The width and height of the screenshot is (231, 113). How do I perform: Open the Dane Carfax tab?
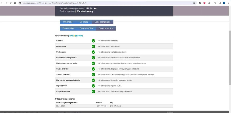click(x=68, y=28)
